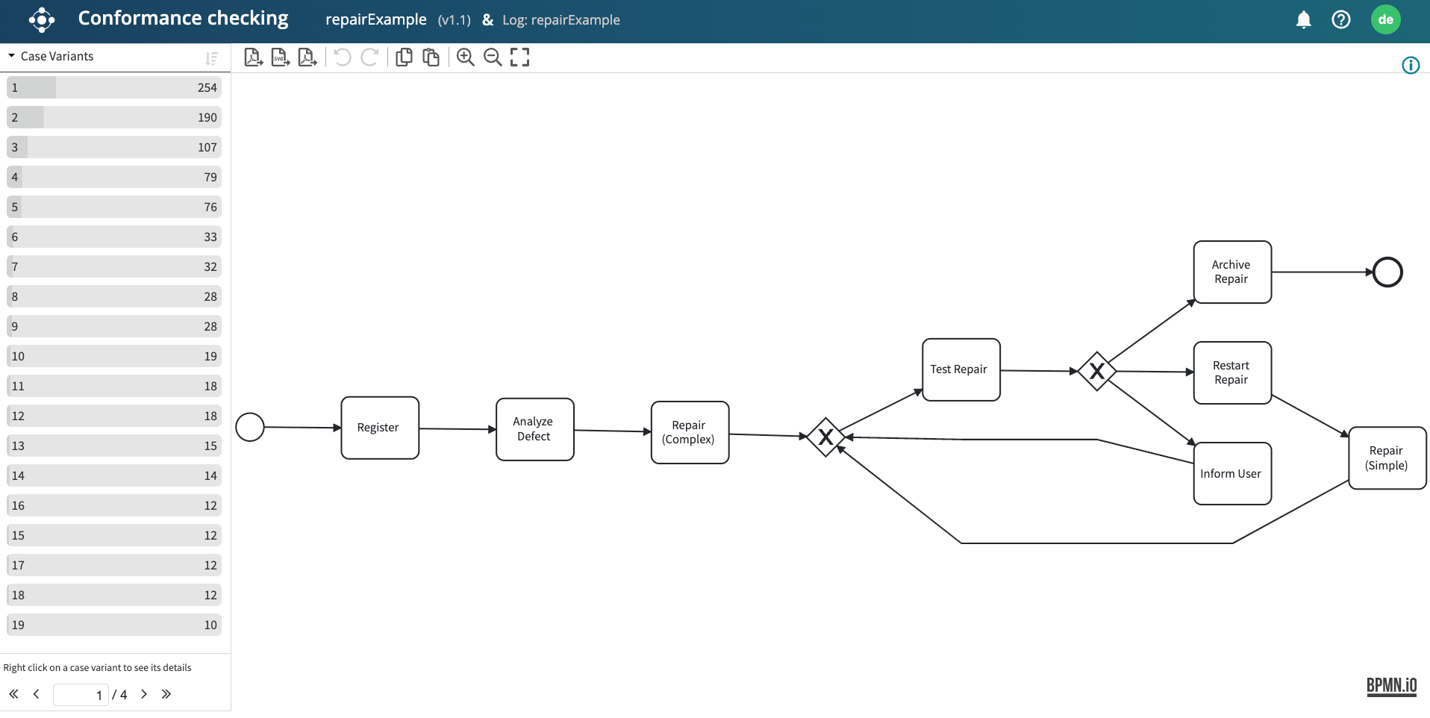Click the SVG export icon
This screenshot has height=718, width=1430.
(x=280, y=57)
